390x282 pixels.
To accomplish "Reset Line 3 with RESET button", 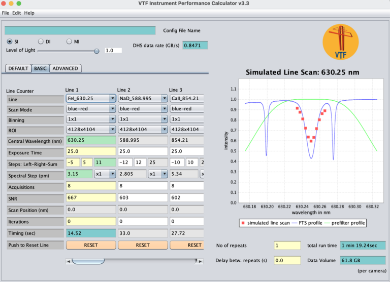I will pos(187,245).
